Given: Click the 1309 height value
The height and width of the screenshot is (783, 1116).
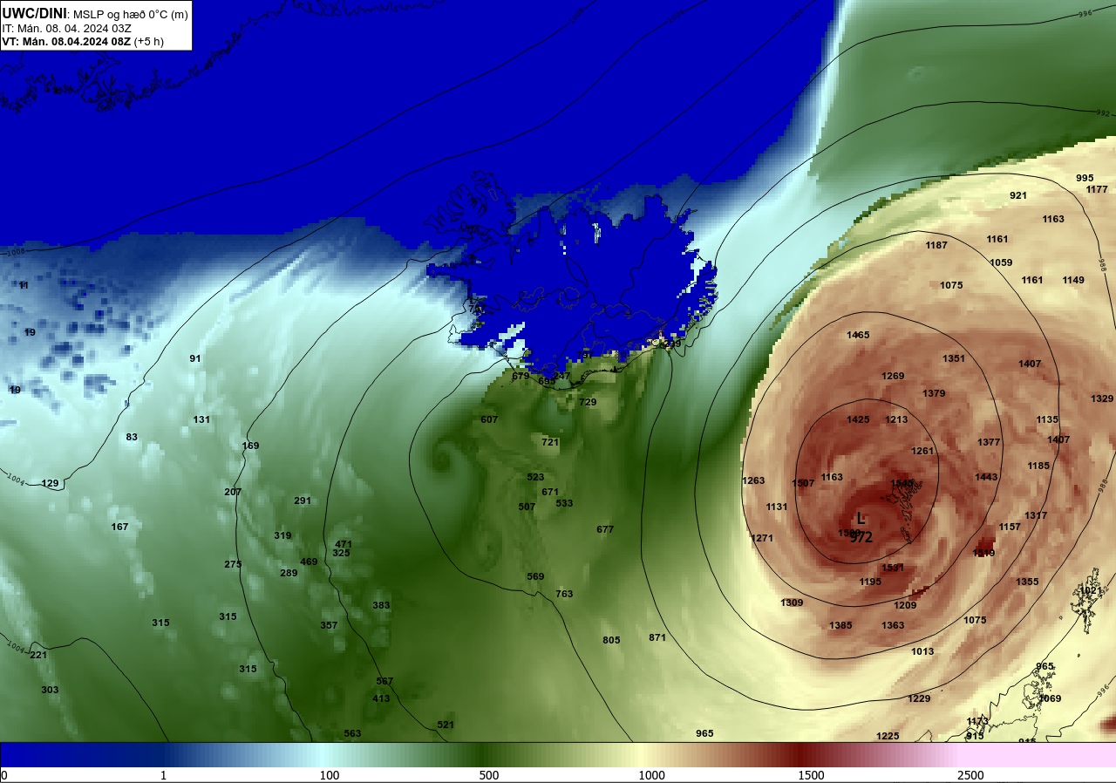Looking at the screenshot, I should pos(792,603).
